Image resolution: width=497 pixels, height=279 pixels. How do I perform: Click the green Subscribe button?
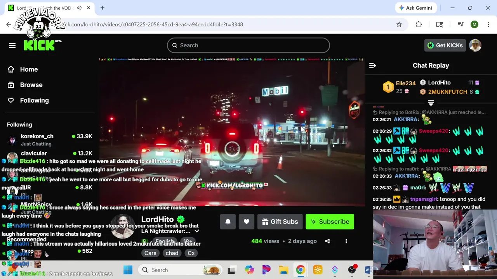pos(330,222)
